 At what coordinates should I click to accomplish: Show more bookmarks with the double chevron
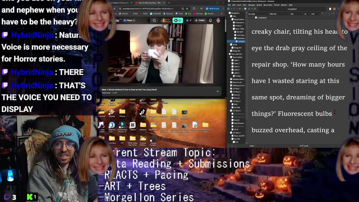pos(222,14)
